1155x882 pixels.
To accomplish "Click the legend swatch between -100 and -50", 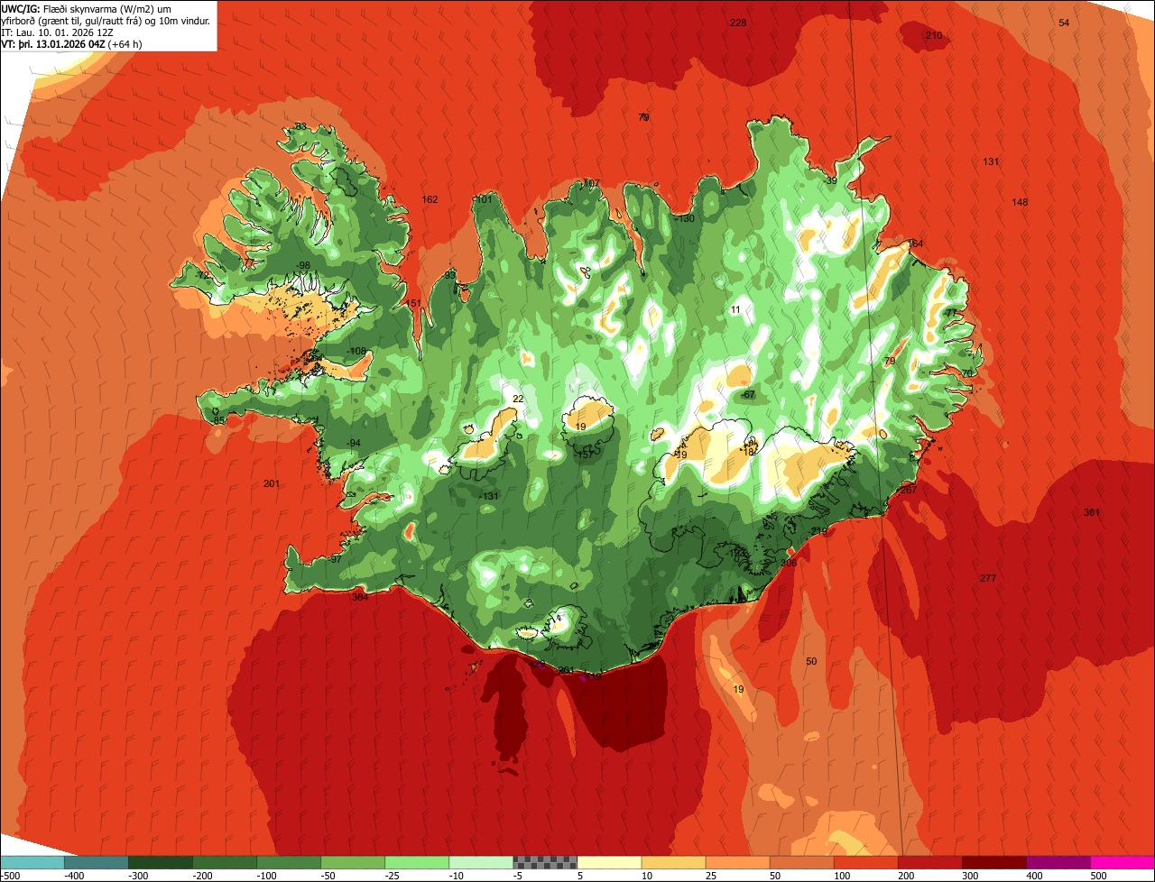I will 289,862.
